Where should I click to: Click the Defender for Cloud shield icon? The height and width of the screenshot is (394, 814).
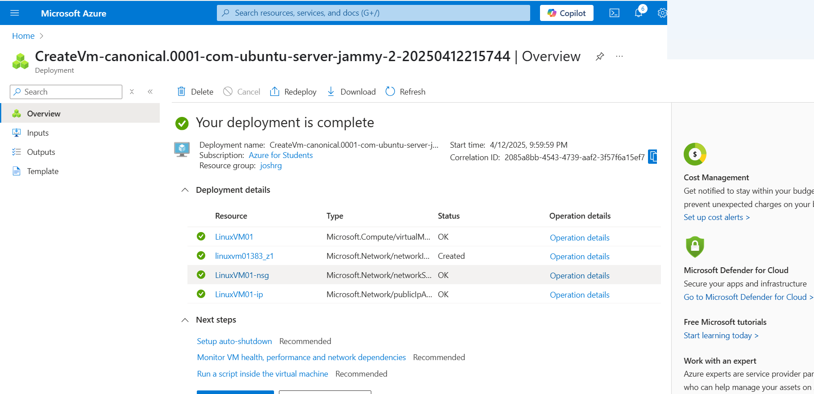(x=695, y=247)
